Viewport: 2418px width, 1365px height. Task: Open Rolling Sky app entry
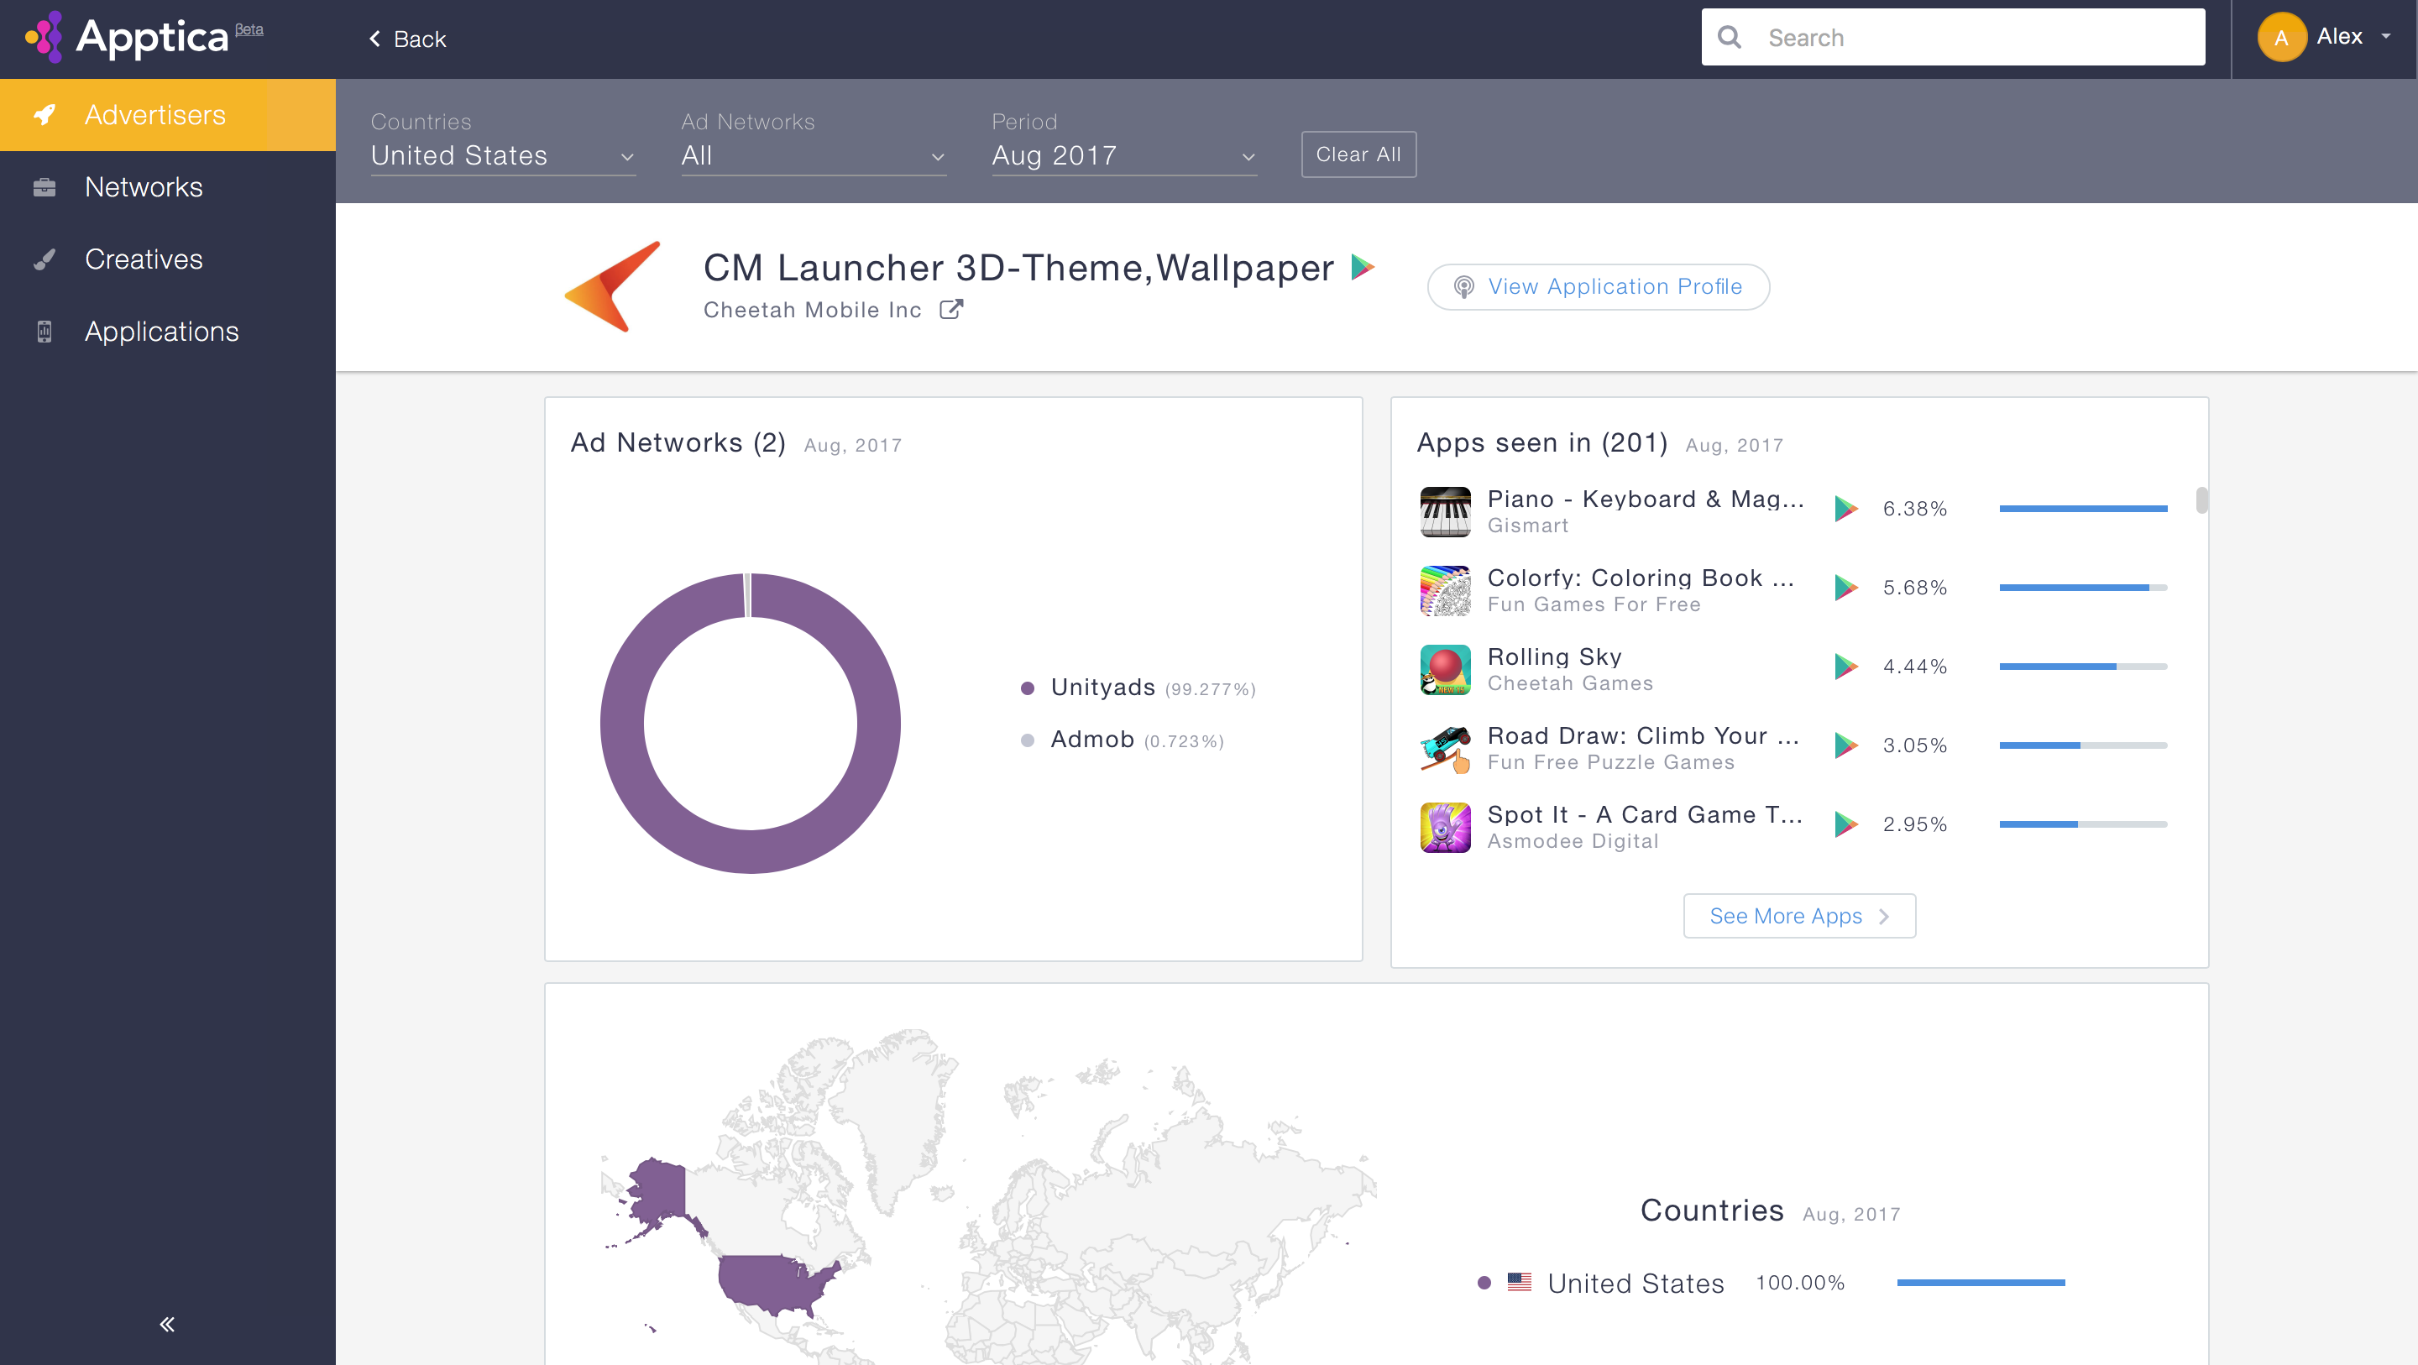(1554, 657)
